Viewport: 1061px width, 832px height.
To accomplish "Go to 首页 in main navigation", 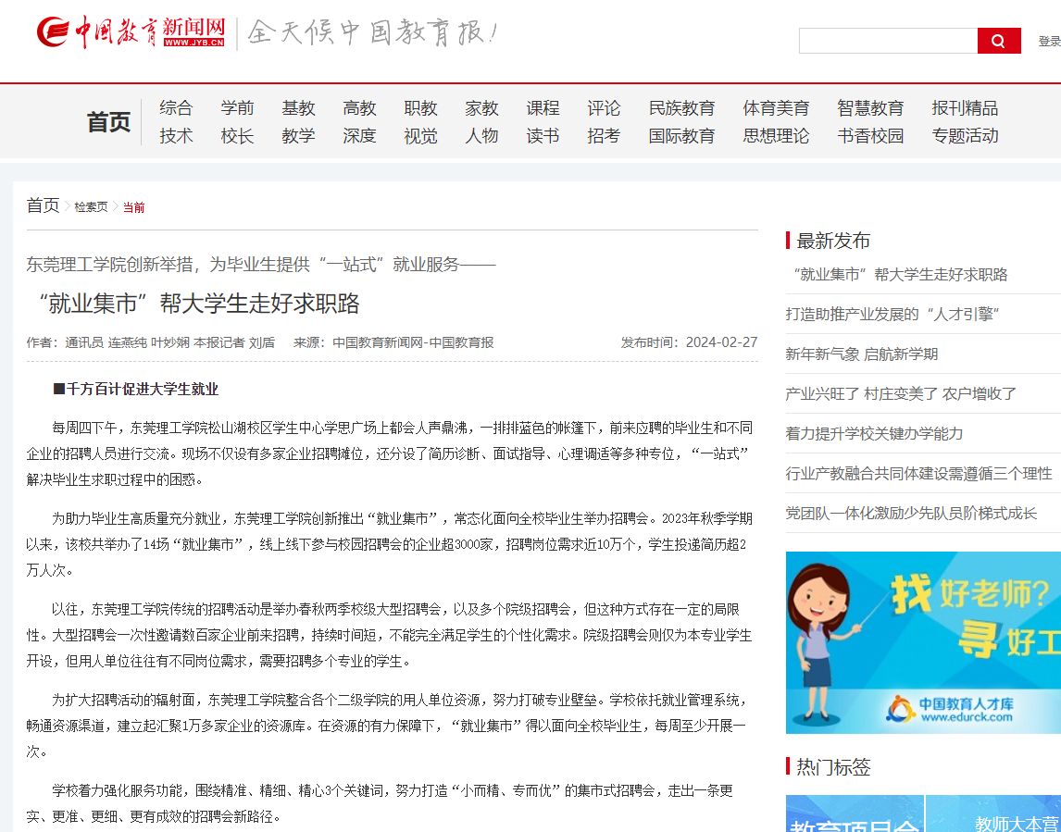I will click(108, 122).
